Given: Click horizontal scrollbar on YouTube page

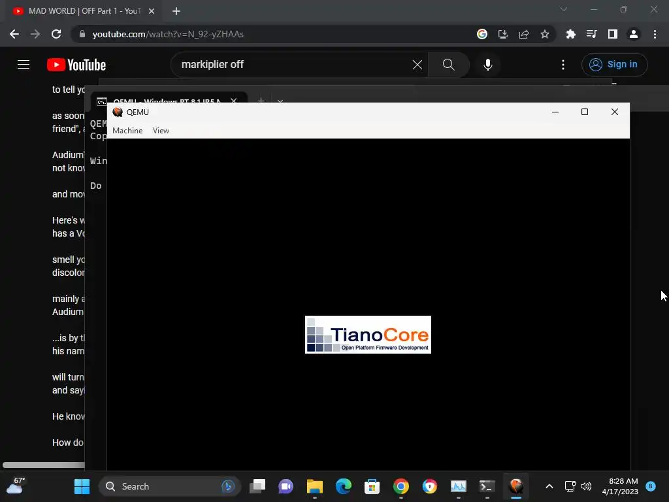Looking at the screenshot, I should [x=44, y=465].
